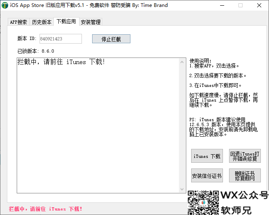
Task: Minimize the application window
Action: [222, 5]
